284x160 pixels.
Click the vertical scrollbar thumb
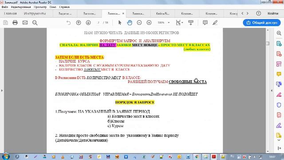coord(268,44)
